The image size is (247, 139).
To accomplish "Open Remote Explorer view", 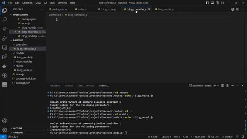I will click(5, 47).
